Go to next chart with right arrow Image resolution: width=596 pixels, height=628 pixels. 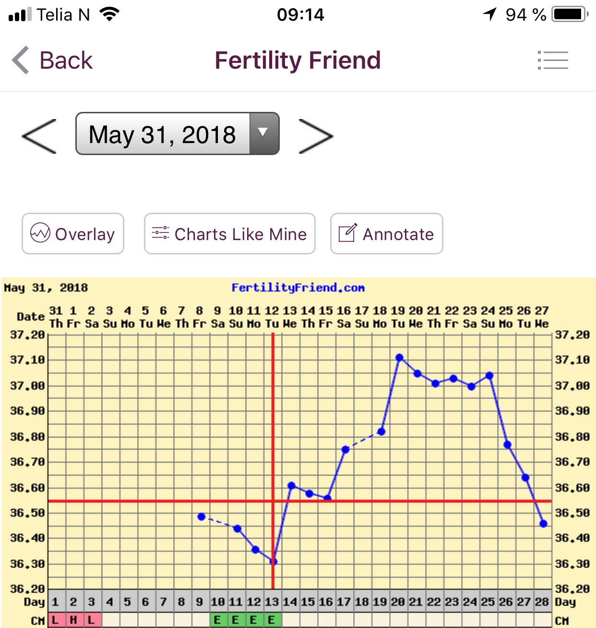[x=315, y=136]
